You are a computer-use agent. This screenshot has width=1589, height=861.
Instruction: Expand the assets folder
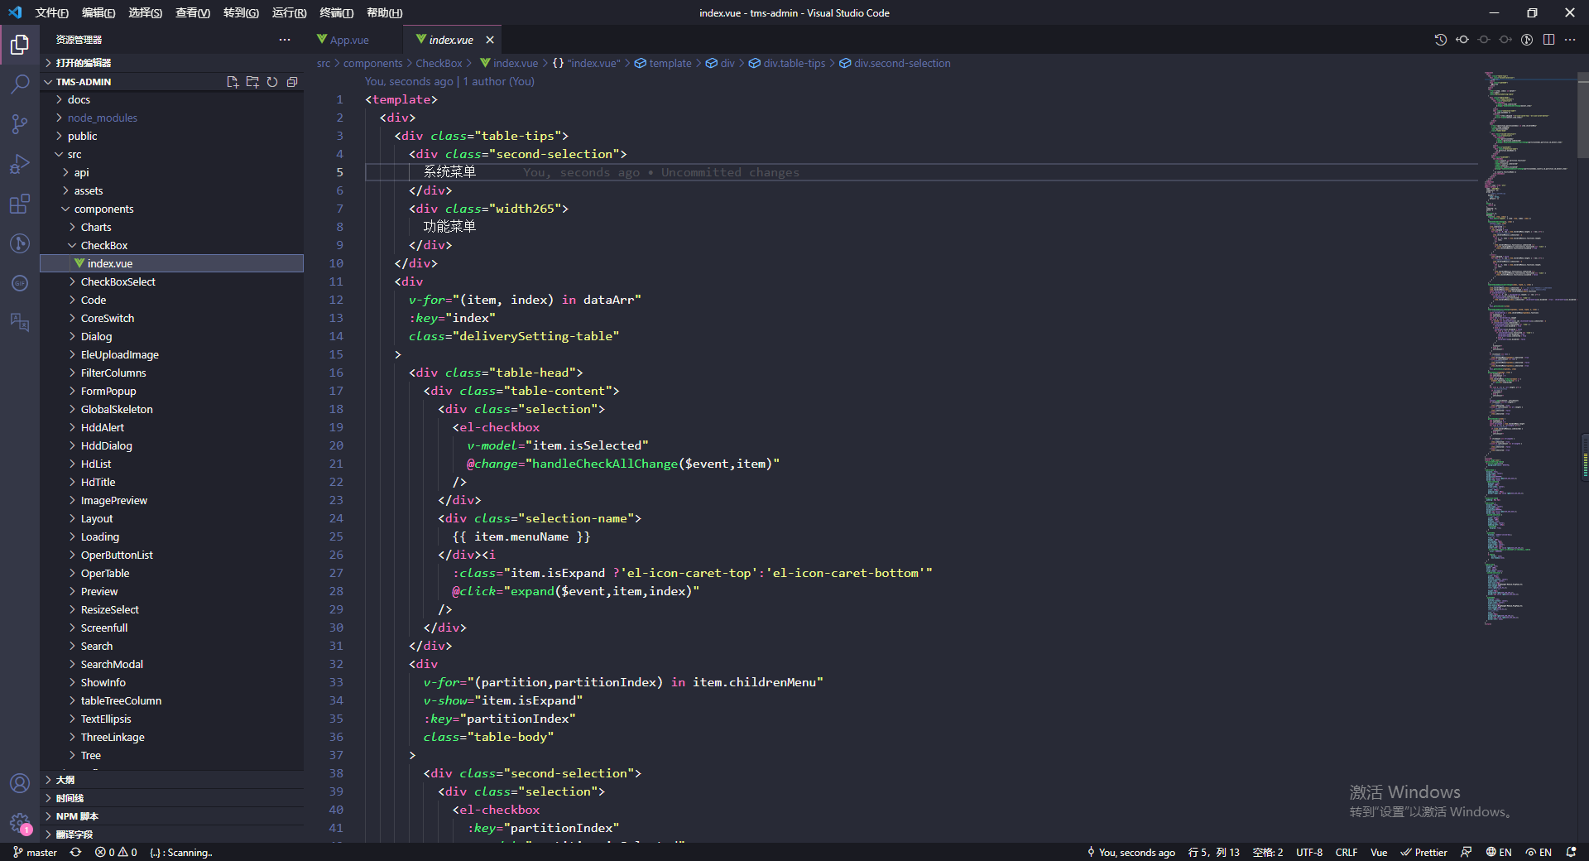[x=172, y=190]
